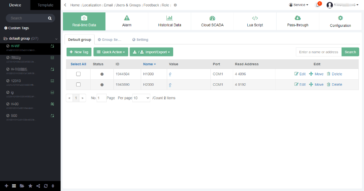364x191 pixels.
Task: Switch to the Template tab
Action: 45,5
